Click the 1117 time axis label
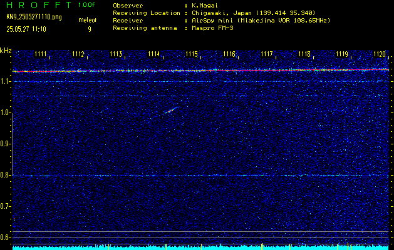This screenshot has width=394, height=250. [x=267, y=54]
